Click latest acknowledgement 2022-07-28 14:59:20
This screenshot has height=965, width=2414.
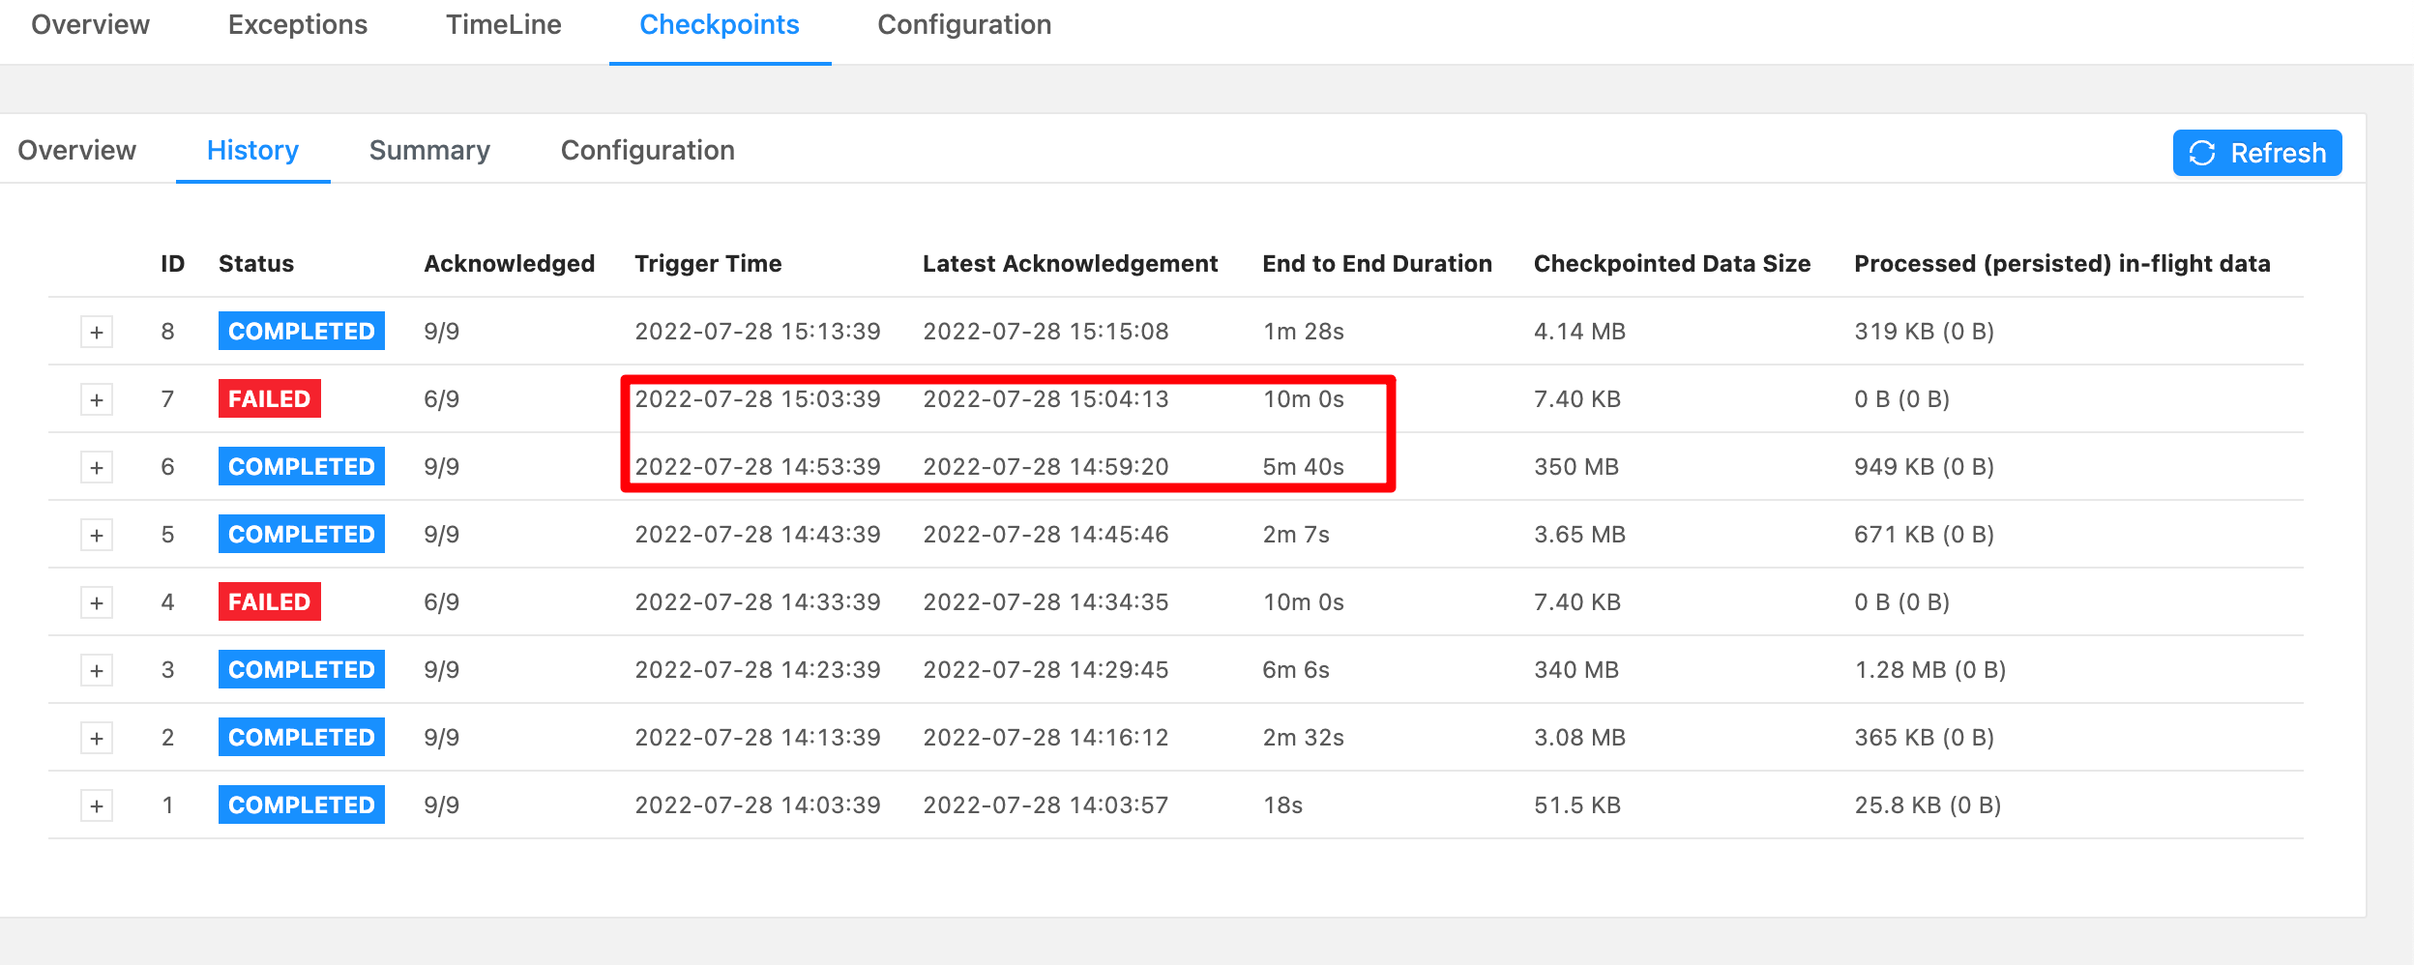click(x=1045, y=467)
